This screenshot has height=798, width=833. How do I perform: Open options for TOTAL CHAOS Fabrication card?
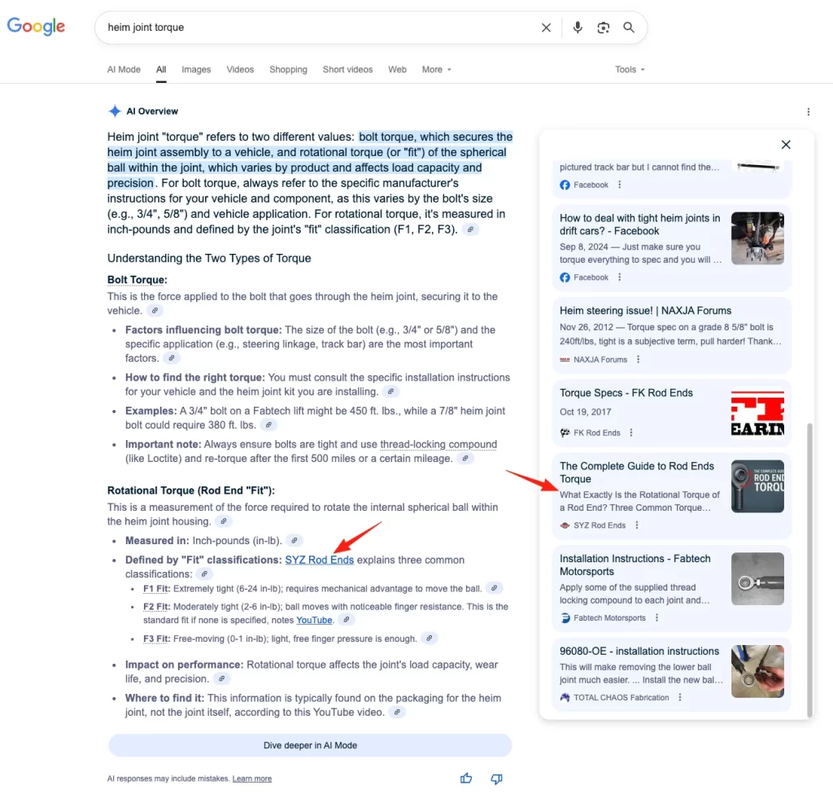680,697
